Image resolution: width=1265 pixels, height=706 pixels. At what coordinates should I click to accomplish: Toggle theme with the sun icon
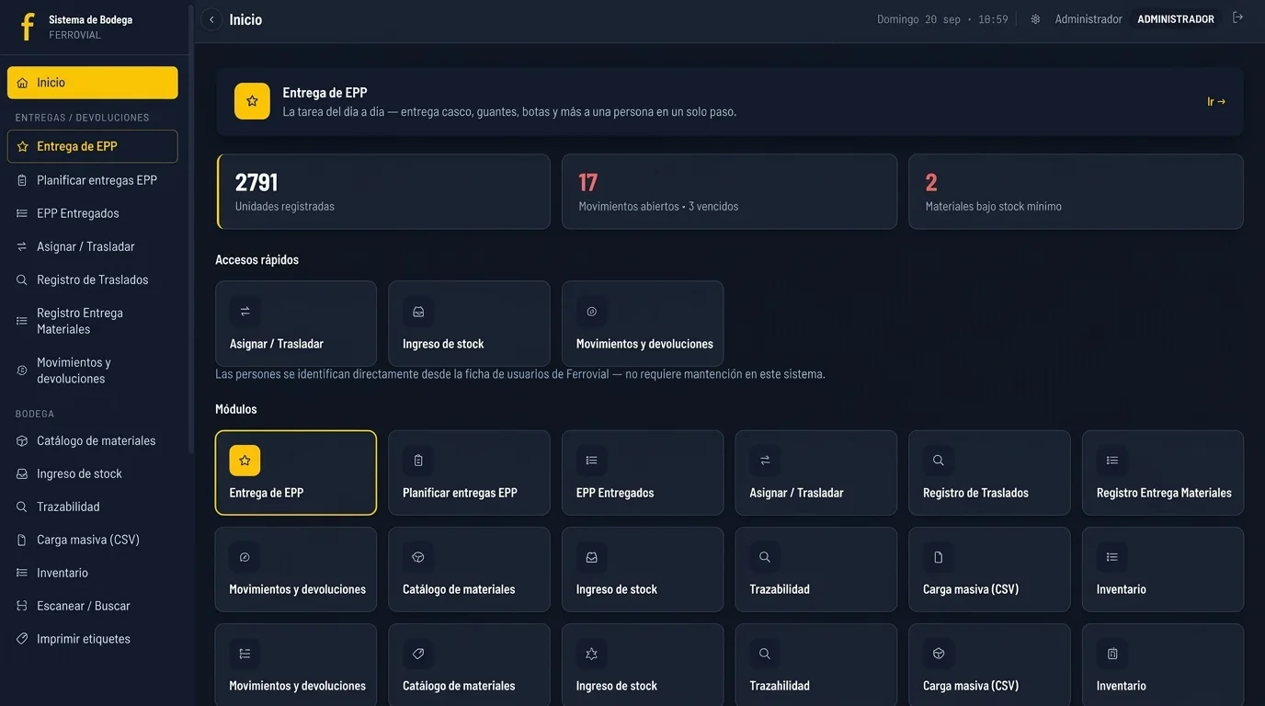coord(1035,19)
